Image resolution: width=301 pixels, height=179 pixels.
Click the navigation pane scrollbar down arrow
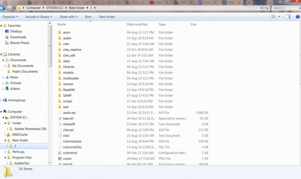[x=50, y=163]
